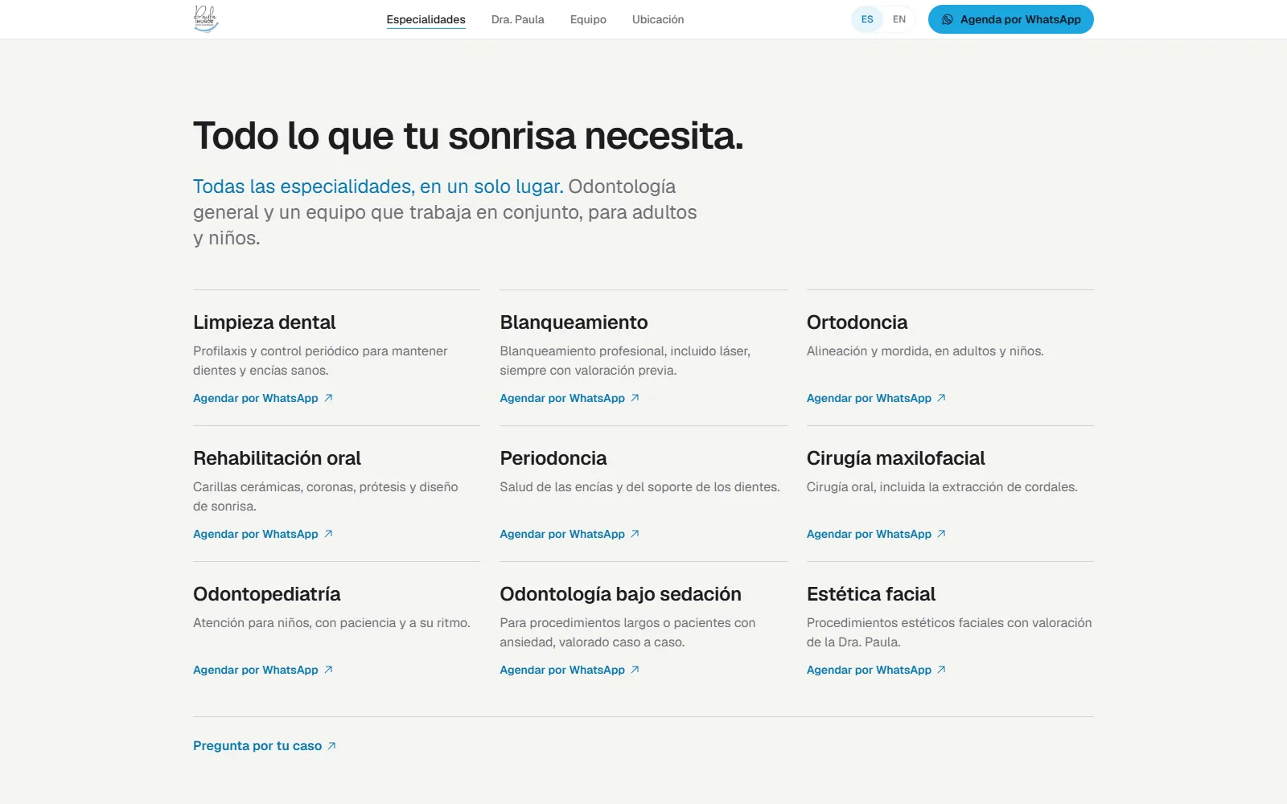Image resolution: width=1287 pixels, height=804 pixels.
Task: Switch language to ES
Action: [x=867, y=19]
